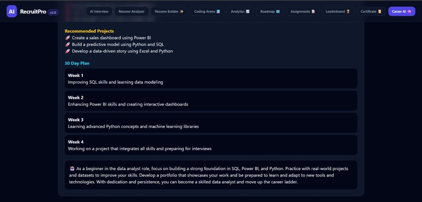
Task: Select 'Develop a data-driven story using Excel and Python'
Action: [x=122, y=51]
